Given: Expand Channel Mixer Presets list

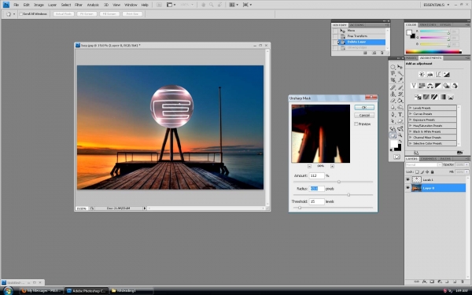Looking at the screenshot, I should pos(411,138).
